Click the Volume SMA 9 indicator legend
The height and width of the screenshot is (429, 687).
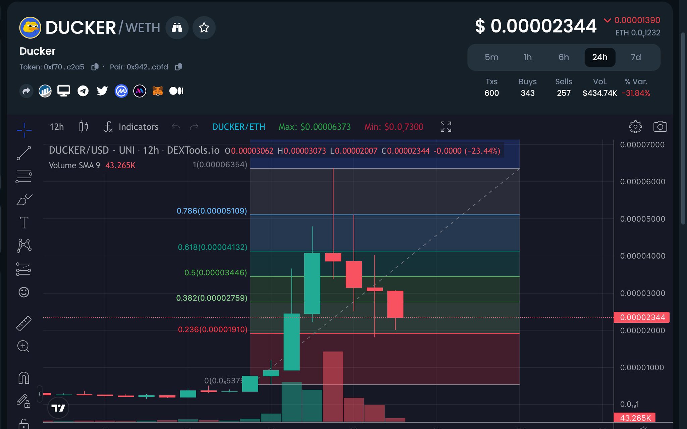coord(92,165)
